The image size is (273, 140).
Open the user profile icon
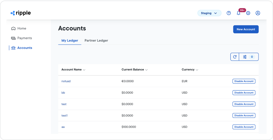(258, 13)
